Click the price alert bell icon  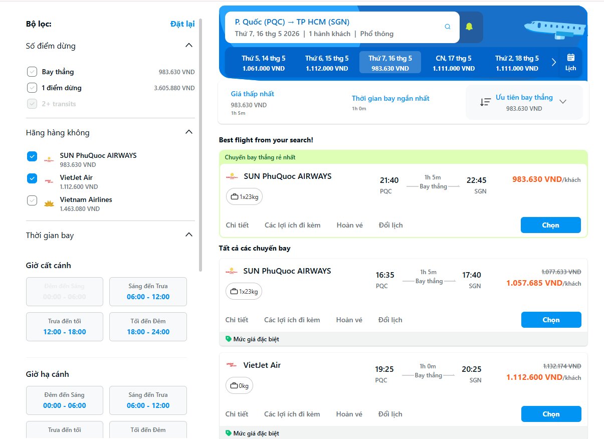click(469, 27)
